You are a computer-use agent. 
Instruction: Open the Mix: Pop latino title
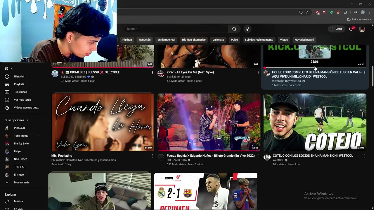coord(62,156)
